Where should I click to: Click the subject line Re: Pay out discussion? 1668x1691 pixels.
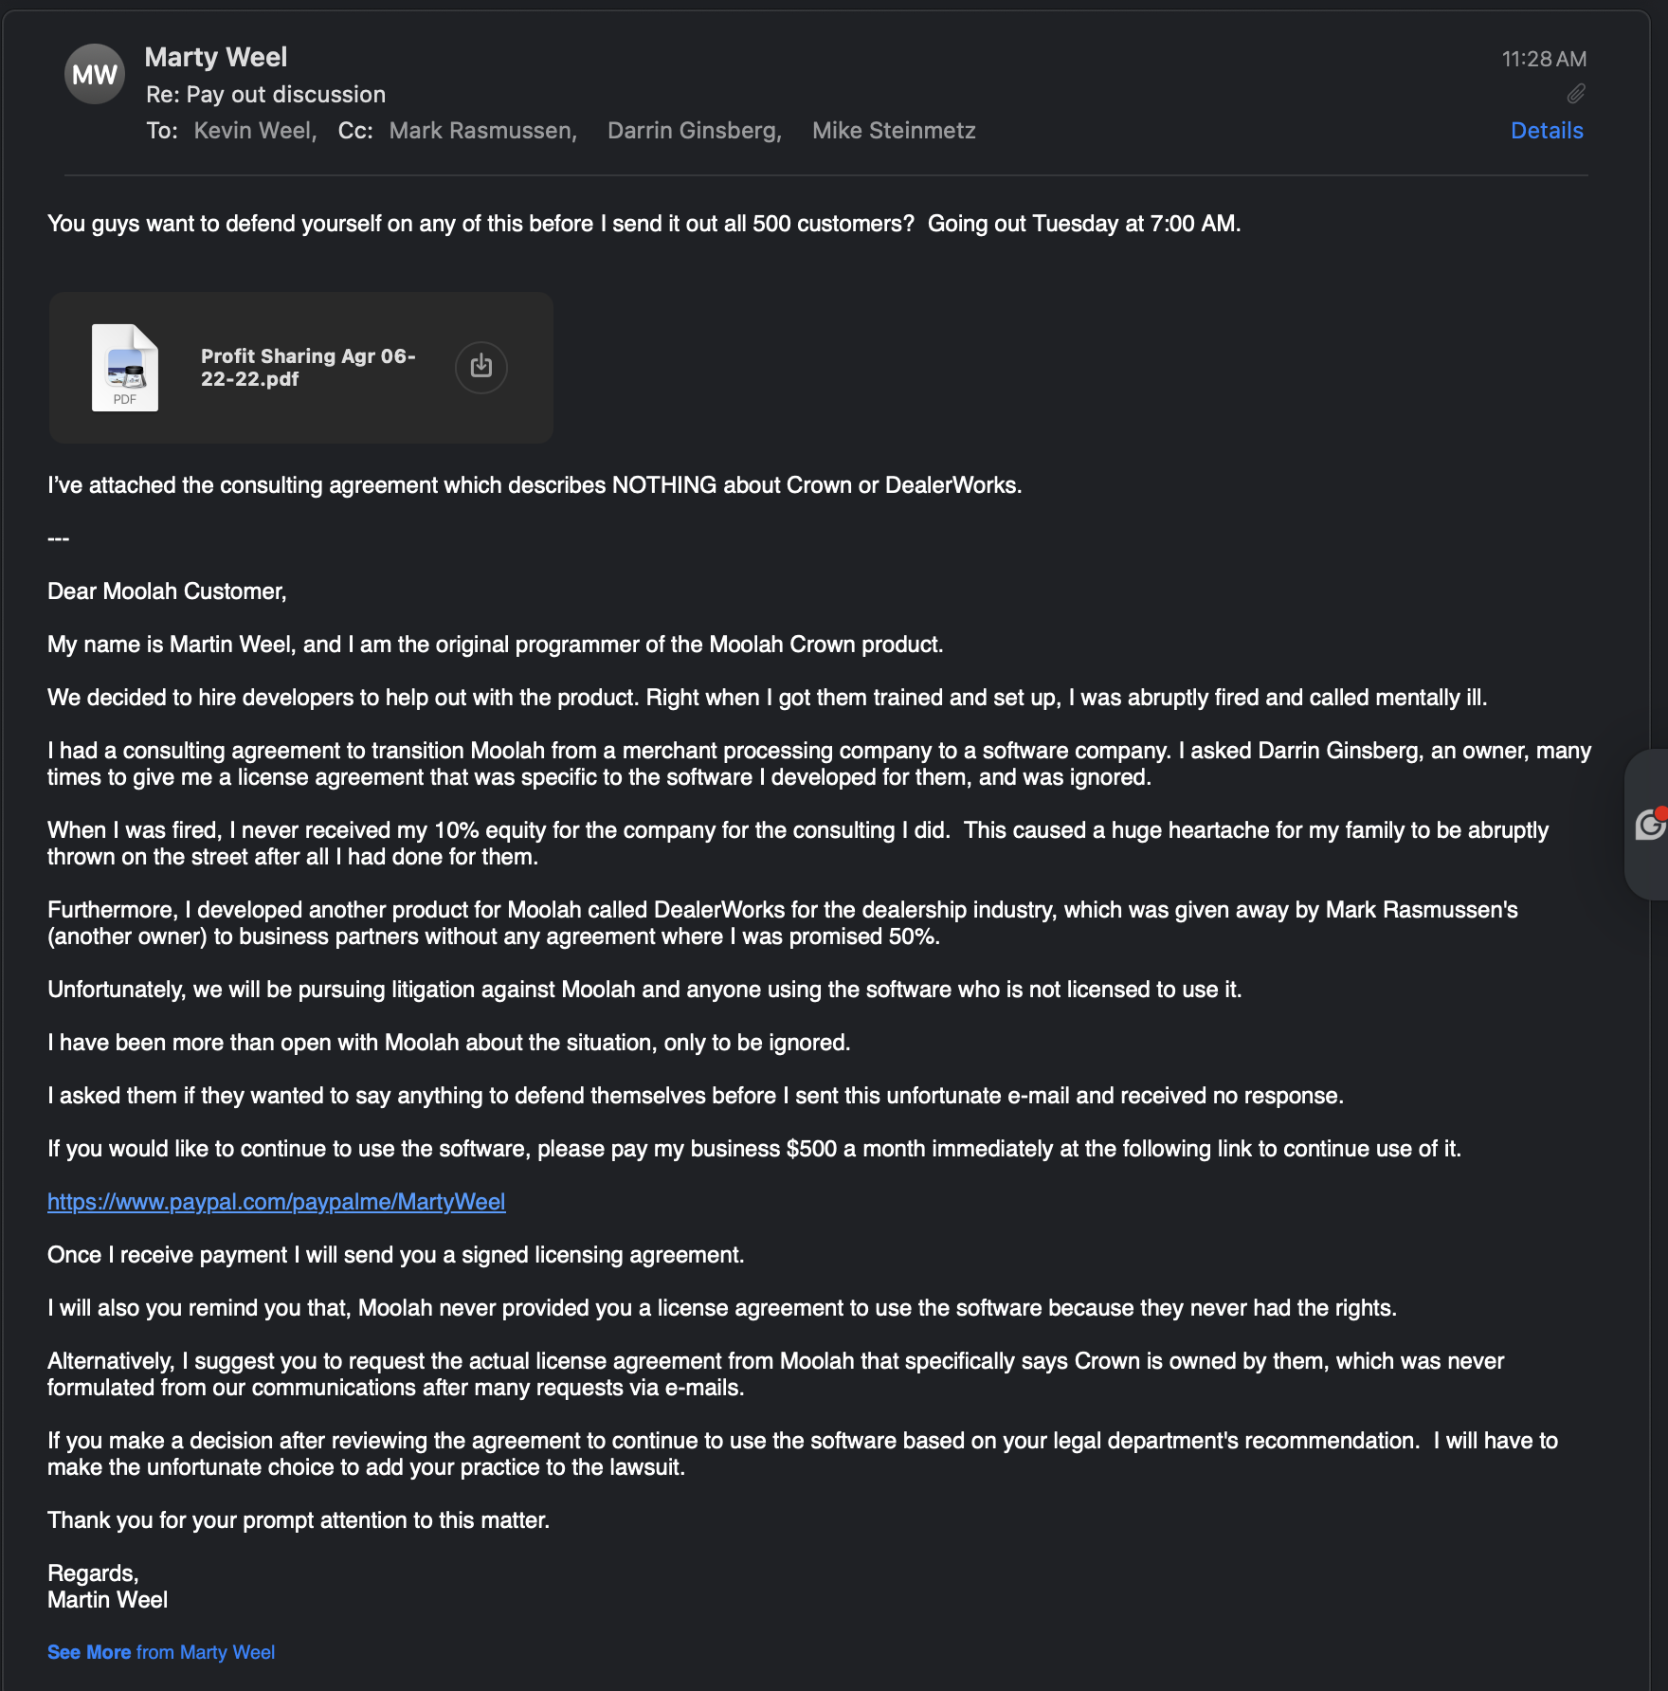tap(265, 95)
